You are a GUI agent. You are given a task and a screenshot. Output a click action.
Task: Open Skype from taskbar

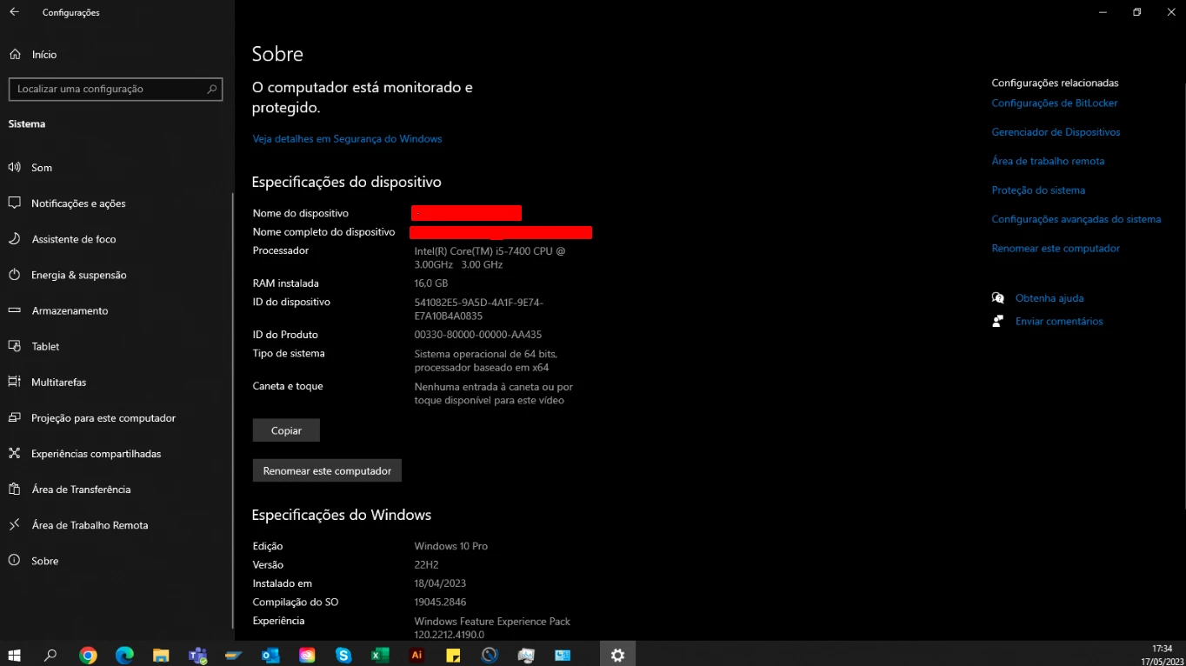343,655
